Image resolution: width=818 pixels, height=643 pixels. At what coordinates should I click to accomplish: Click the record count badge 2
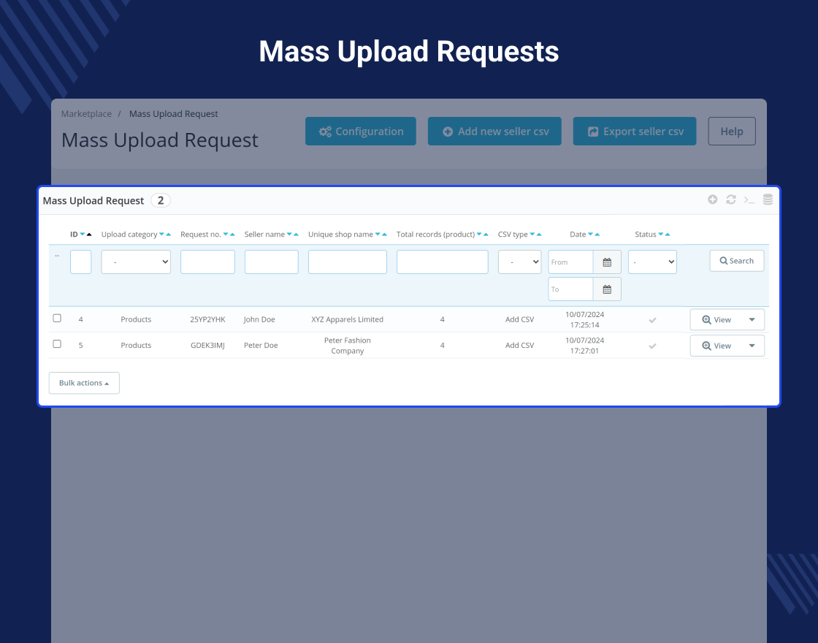pyautogui.click(x=161, y=200)
